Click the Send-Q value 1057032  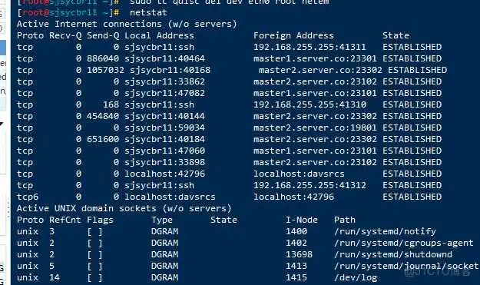106,71
